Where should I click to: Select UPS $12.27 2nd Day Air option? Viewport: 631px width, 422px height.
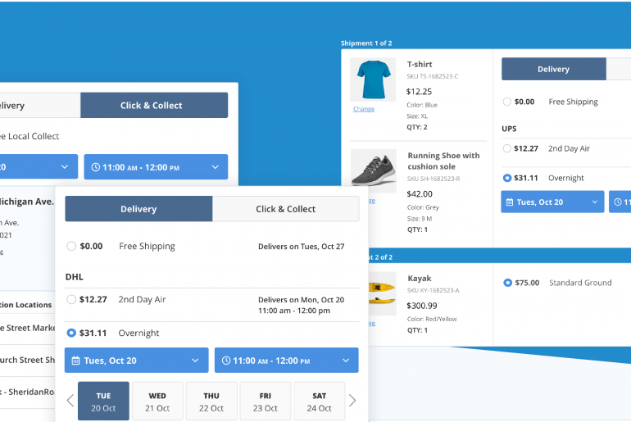507,148
